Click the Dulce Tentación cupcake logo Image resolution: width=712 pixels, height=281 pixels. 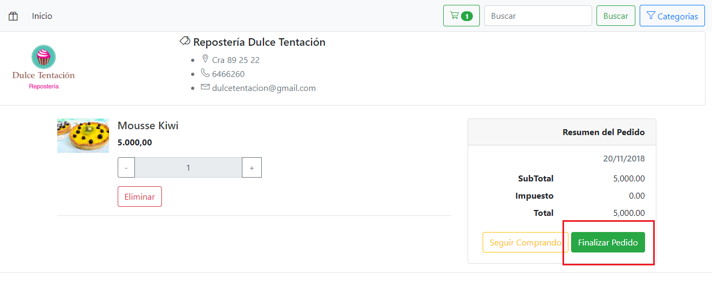pos(44,67)
